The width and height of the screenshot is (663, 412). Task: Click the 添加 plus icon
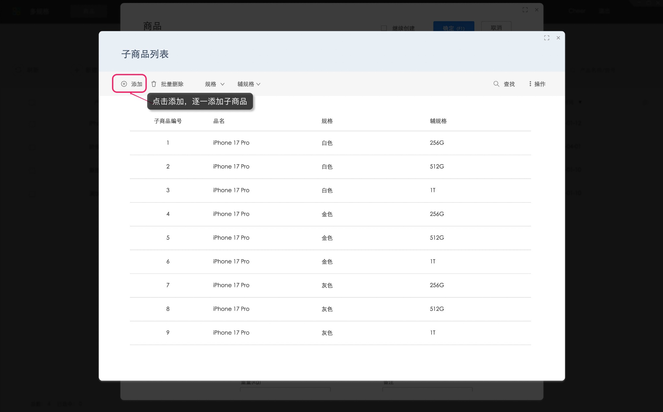124,84
